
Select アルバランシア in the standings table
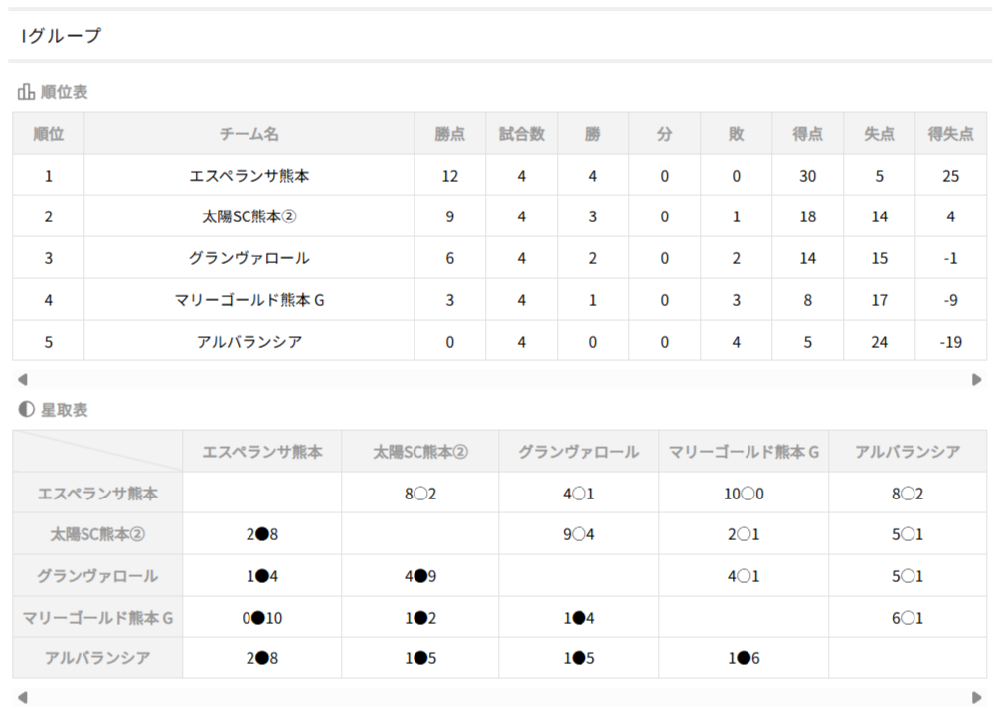pos(249,342)
